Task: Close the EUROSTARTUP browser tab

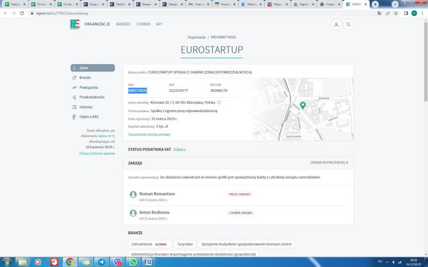Action: (365, 4)
